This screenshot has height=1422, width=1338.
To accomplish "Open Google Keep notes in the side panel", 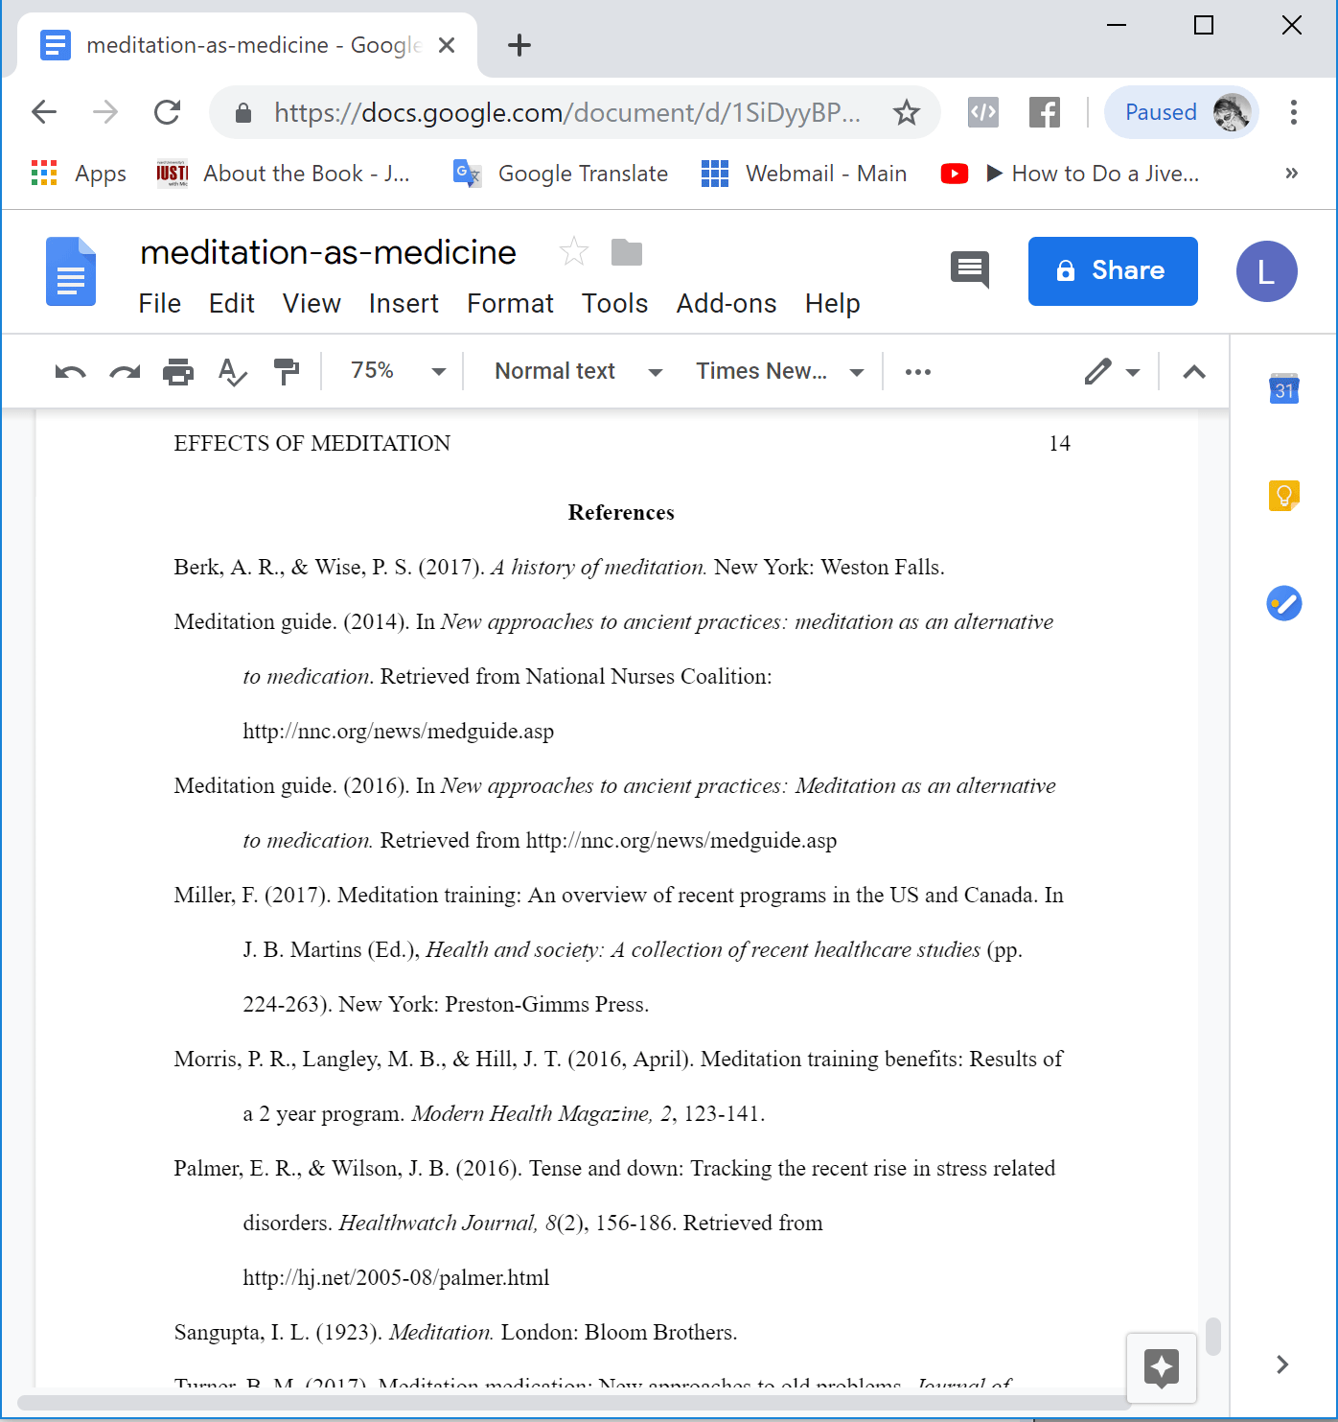I will (x=1283, y=495).
